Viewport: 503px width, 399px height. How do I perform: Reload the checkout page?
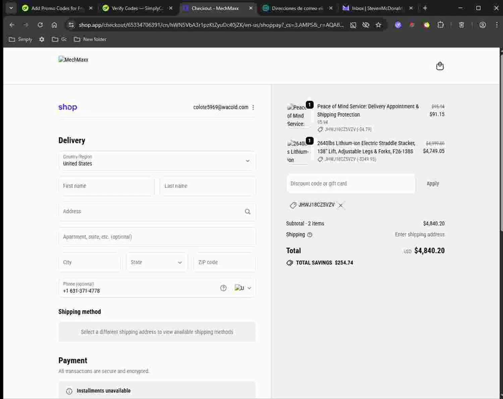(x=40, y=25)
